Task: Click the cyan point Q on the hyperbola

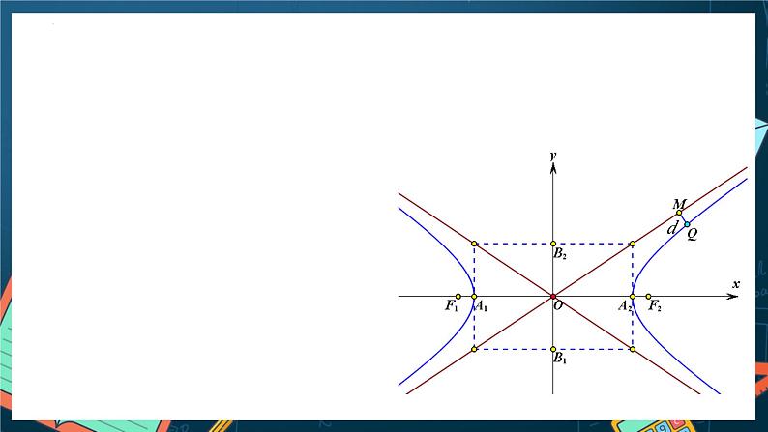Action: click(x=687, y=224)
